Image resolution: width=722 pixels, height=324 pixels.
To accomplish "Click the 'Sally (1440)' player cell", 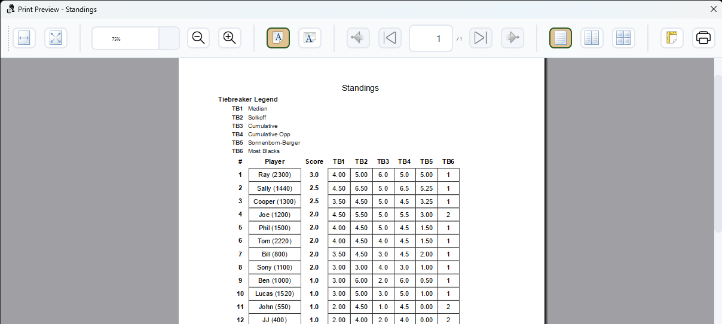I will [x=275, y=188].
